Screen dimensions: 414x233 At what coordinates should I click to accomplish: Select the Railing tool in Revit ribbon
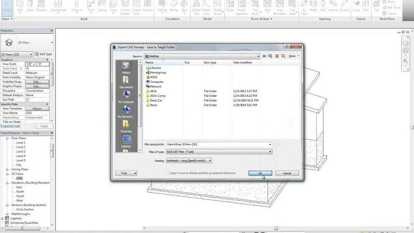pyautogui.click(x=162, y=7)
